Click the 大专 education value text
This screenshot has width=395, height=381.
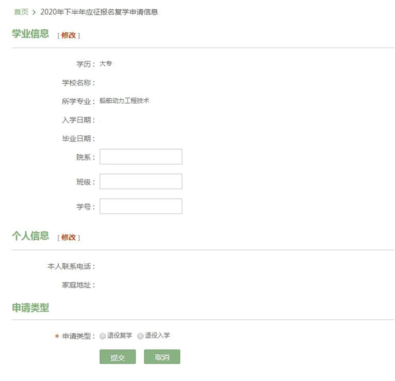click(x=105, y=64)
